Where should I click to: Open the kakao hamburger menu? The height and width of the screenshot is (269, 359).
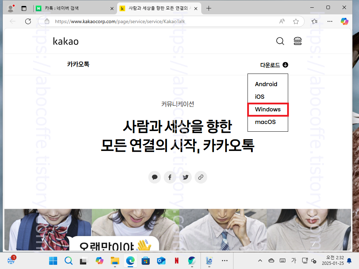[x=298, y=41]
